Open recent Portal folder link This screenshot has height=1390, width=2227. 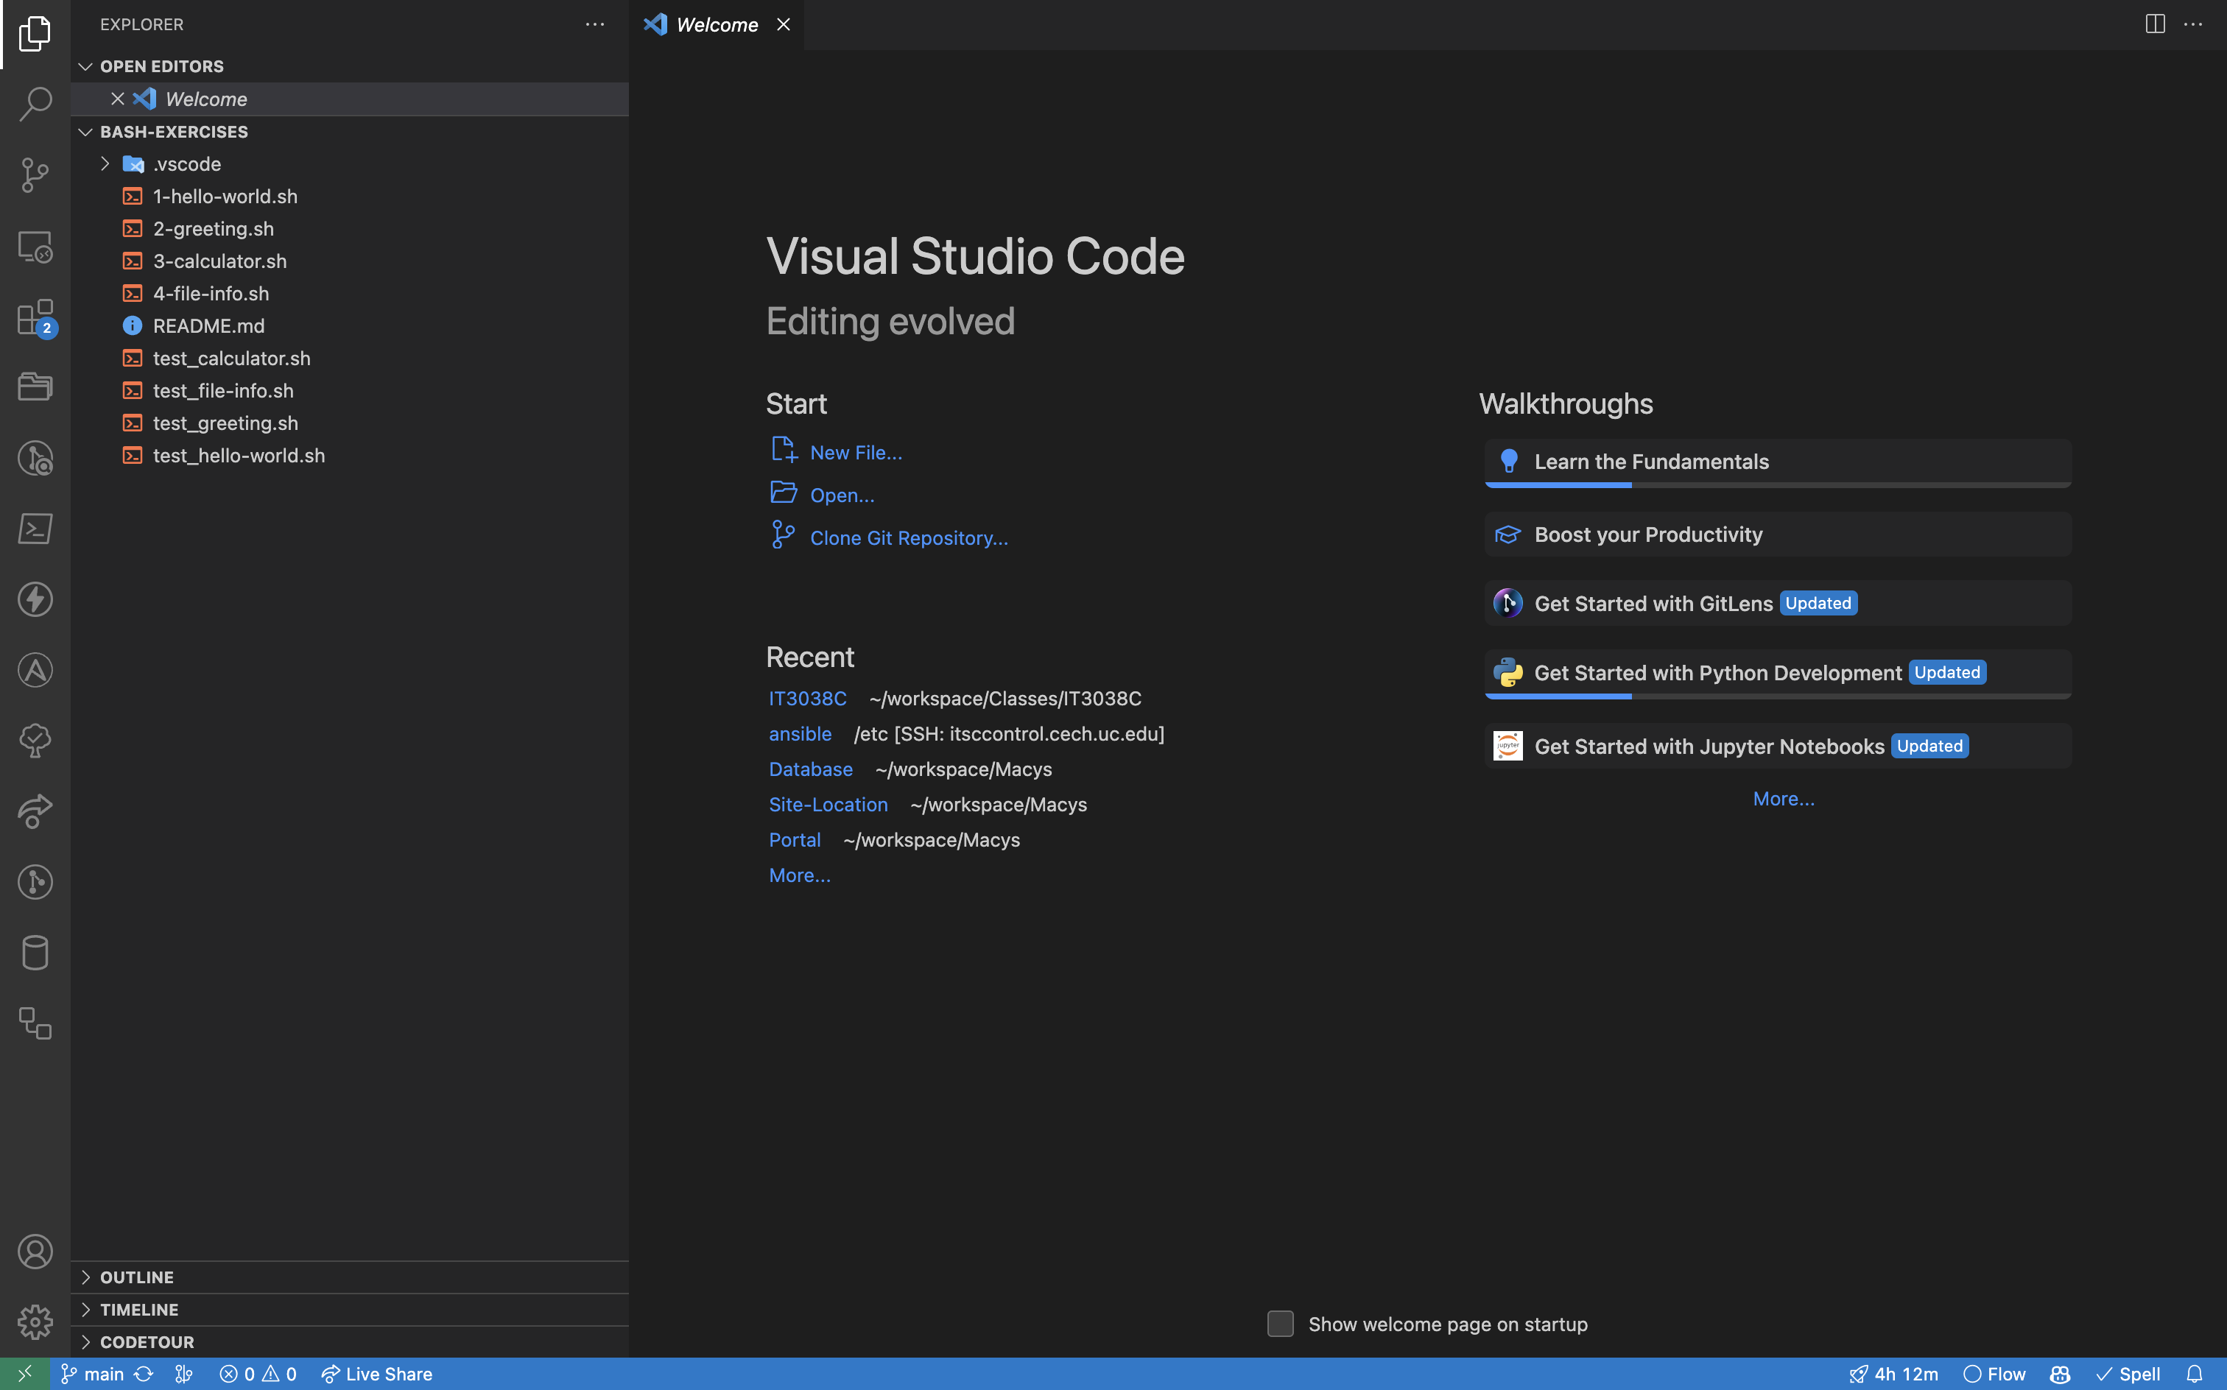(x=795, y=839)
